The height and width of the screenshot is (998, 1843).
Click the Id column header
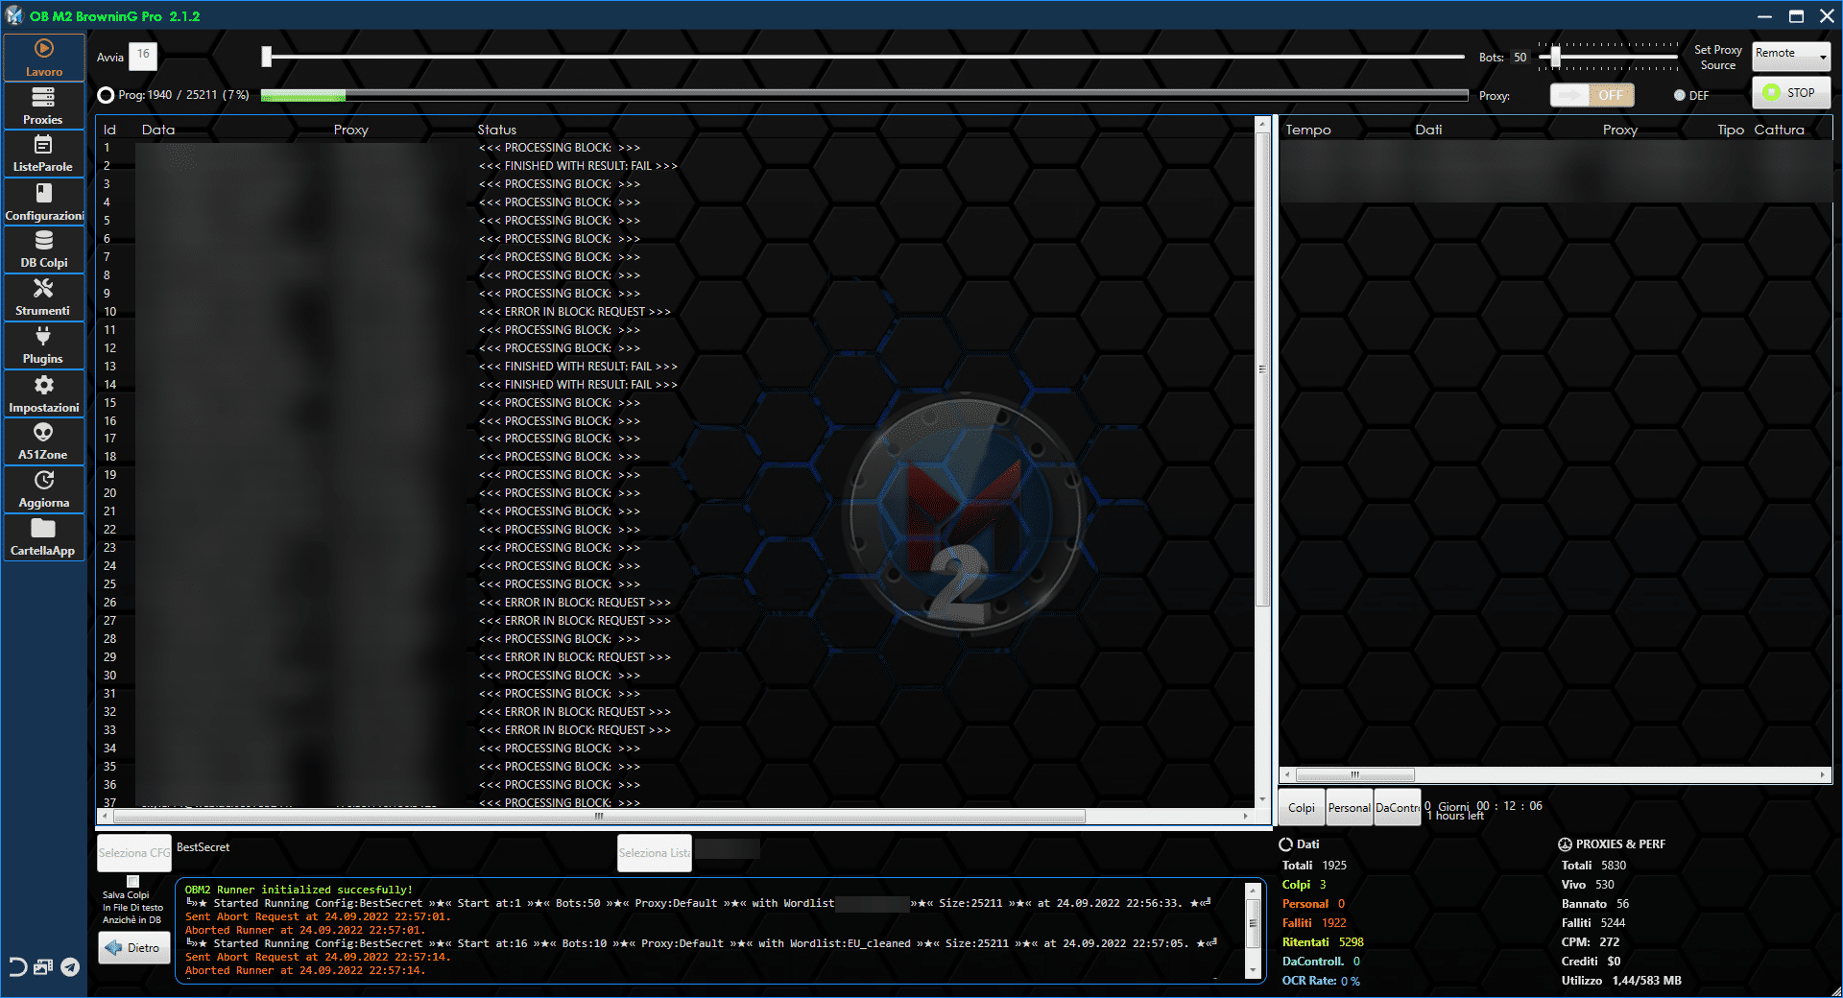(x=109, y=130)
